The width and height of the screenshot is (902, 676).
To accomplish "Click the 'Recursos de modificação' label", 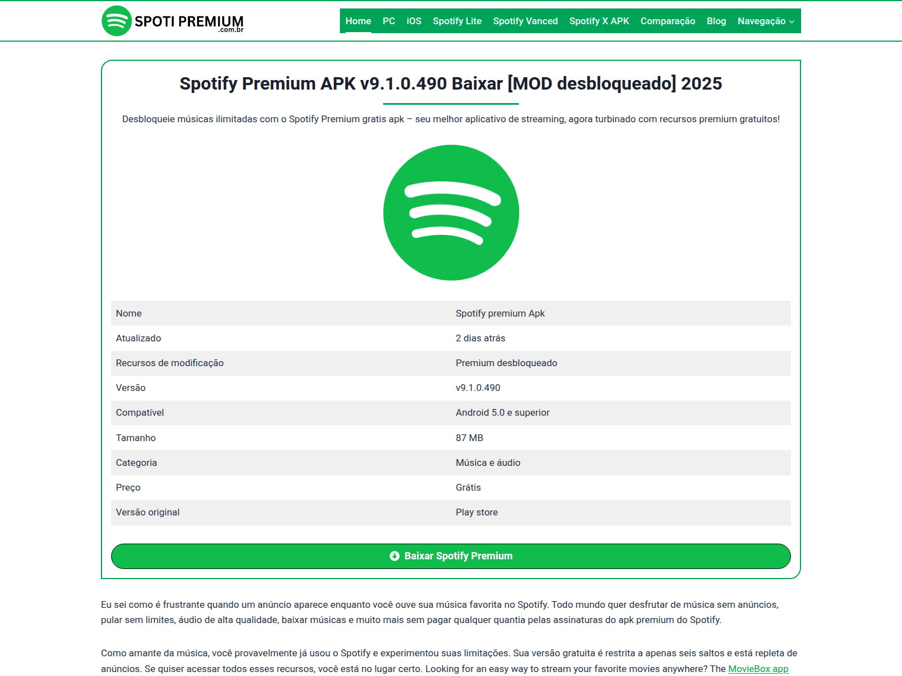I will tap(170, 363).
